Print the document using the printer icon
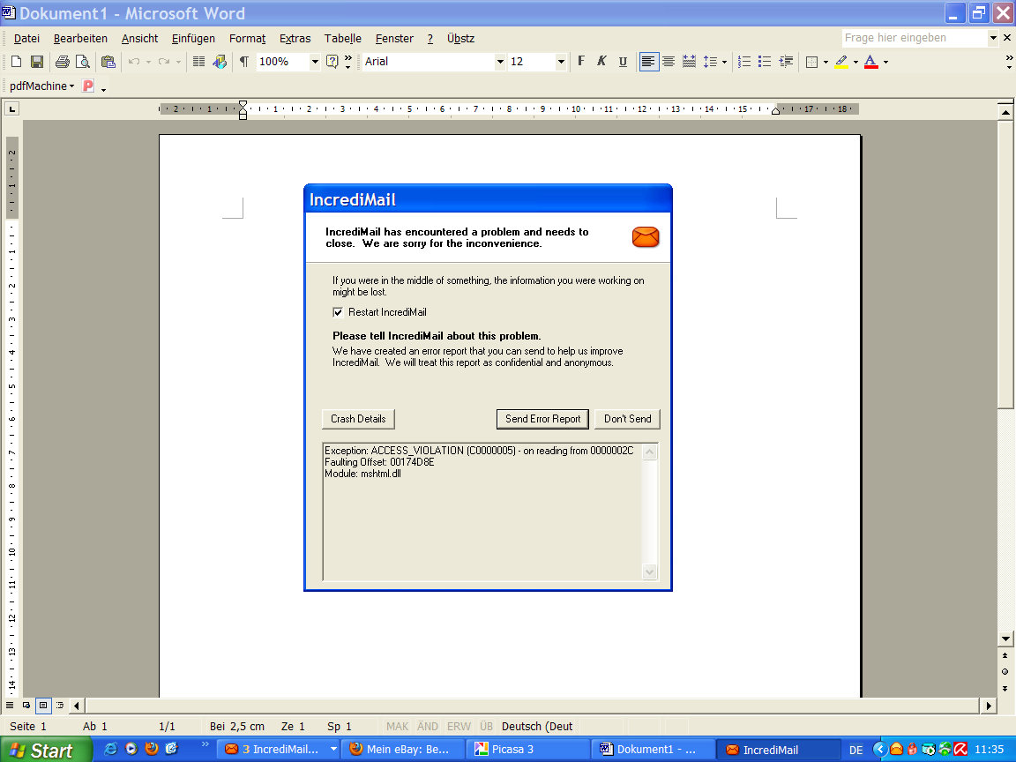The height and width of the screenshot is (762, 1016). 63,62
